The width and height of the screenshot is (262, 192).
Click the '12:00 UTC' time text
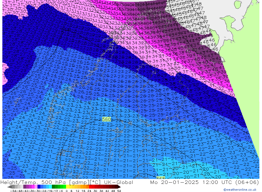(x=217, y=182)
